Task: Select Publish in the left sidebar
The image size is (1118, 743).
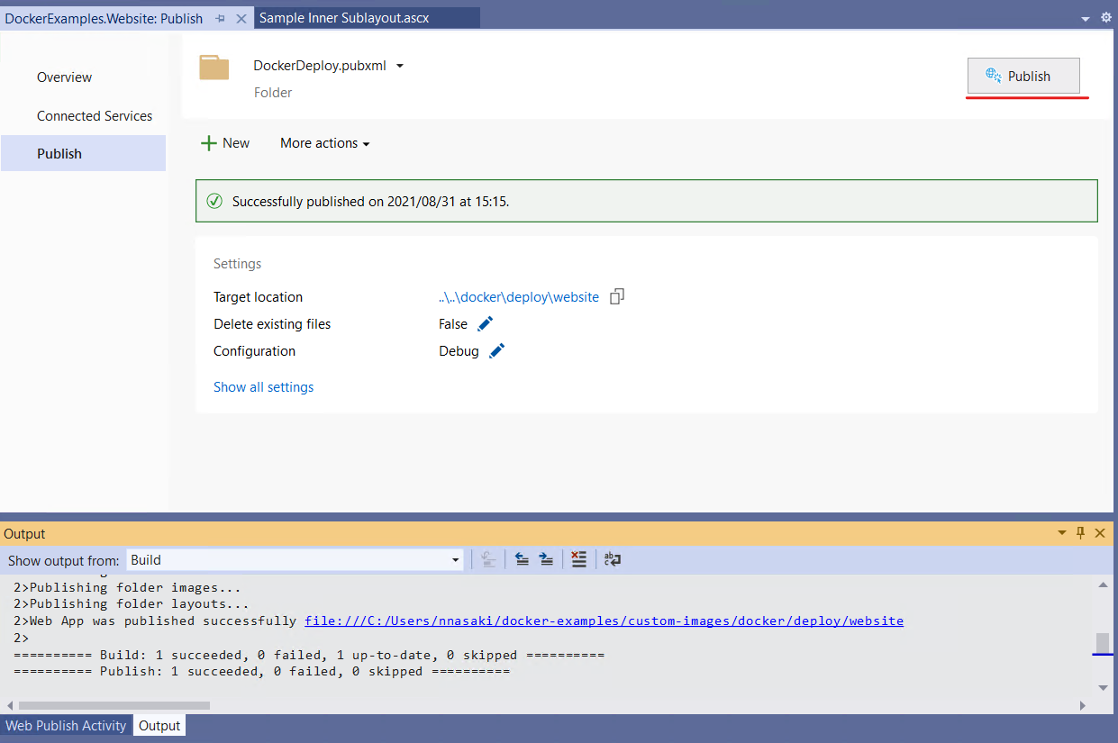Action: [83, 153]
